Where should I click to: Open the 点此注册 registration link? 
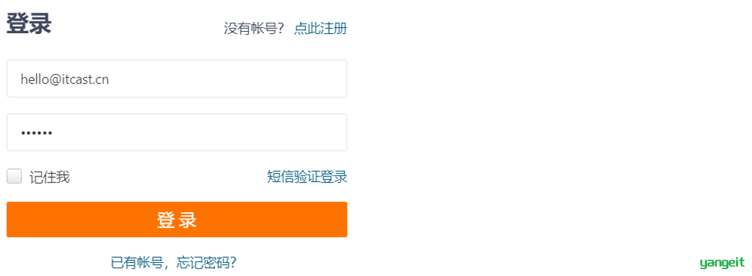pos(320,28)
